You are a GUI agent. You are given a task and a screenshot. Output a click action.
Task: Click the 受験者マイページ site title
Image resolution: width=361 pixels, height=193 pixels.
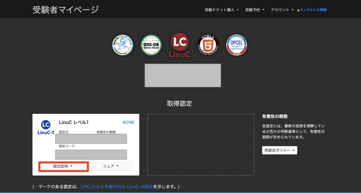[x=66, y=10]
